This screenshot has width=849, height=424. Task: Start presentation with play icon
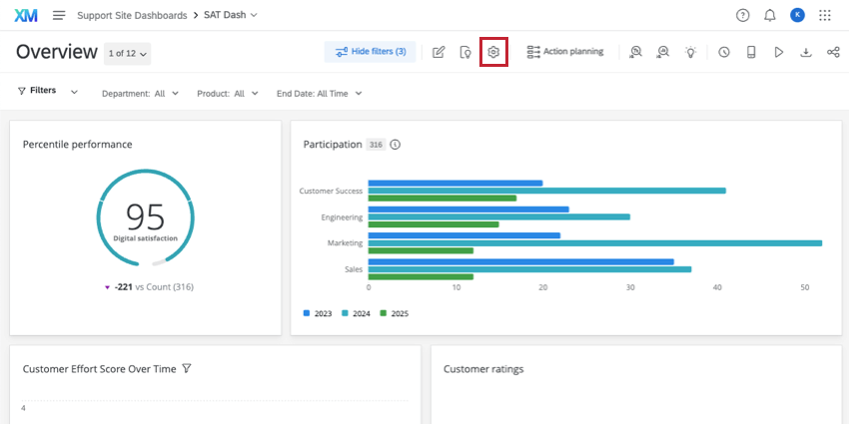click(x=779, y=52)
